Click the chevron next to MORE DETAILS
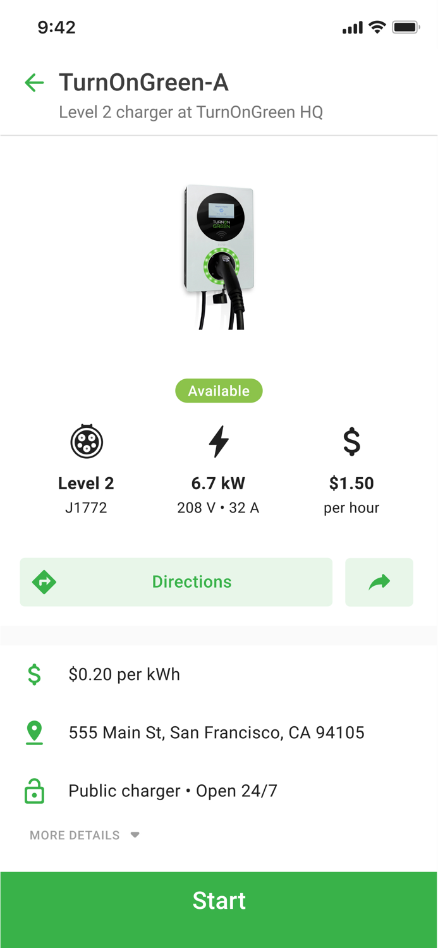 [135, 835]
